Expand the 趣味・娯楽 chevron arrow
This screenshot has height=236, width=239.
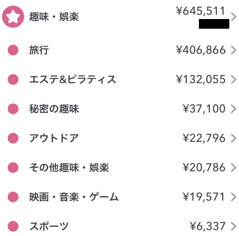click(234, 17)
